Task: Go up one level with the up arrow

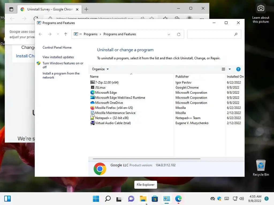Action: (x=66, y=34)
